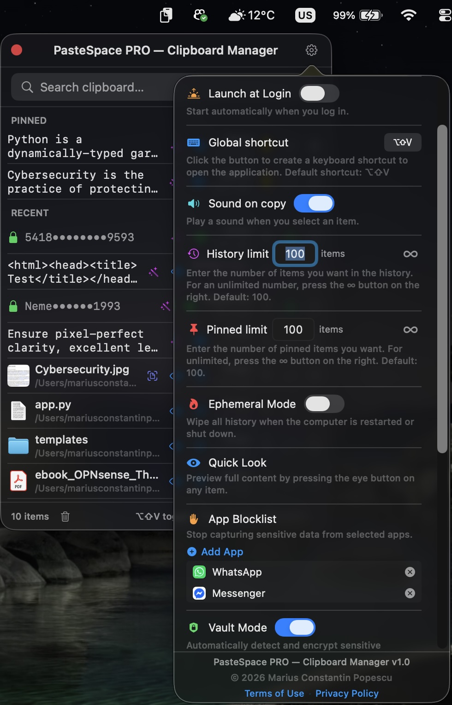Expand the app.py entry with its chevron
Image resolution: width=452 pixels, height=705 pixels.
click(171, 411)
